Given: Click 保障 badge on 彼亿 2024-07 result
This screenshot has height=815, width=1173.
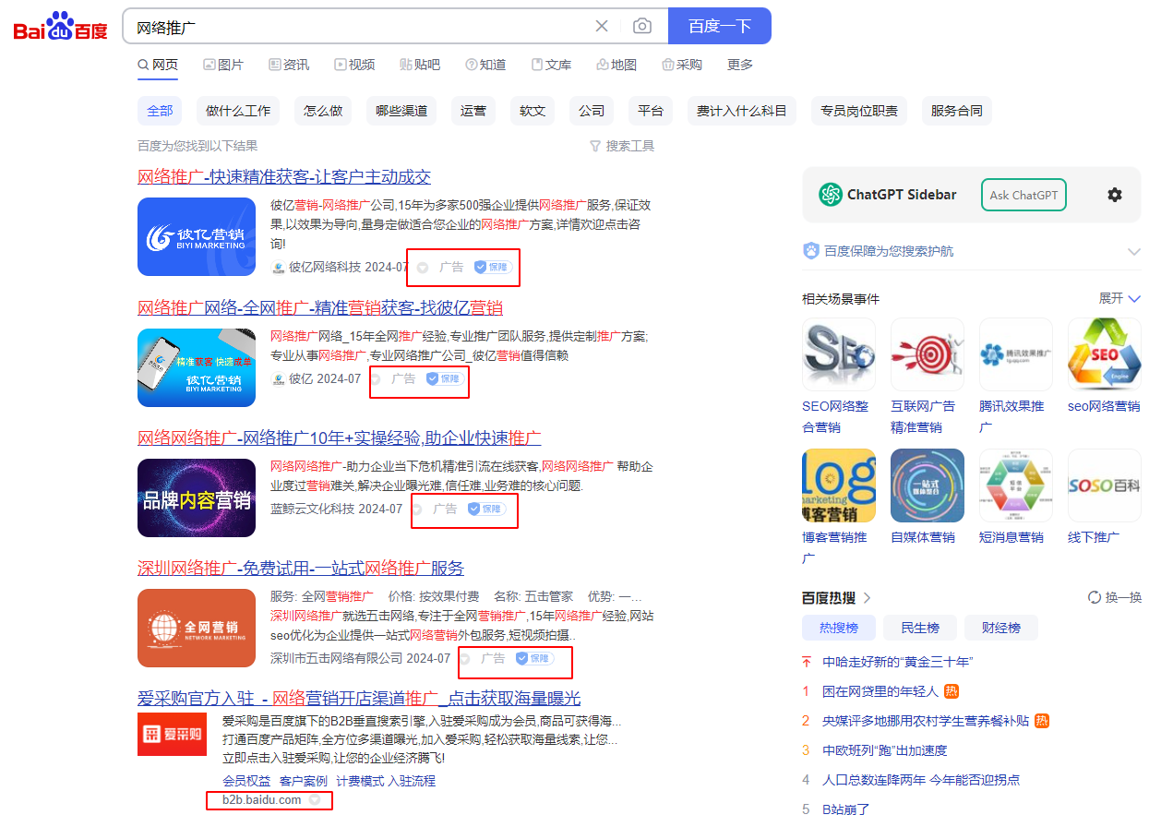Looking at the screenshot, I should click(446, 378).
